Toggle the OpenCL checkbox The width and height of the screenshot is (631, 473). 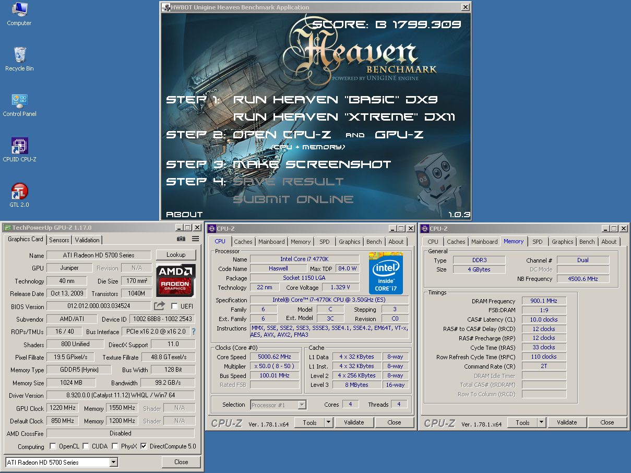pyautogui.click(x=53, y=446)
